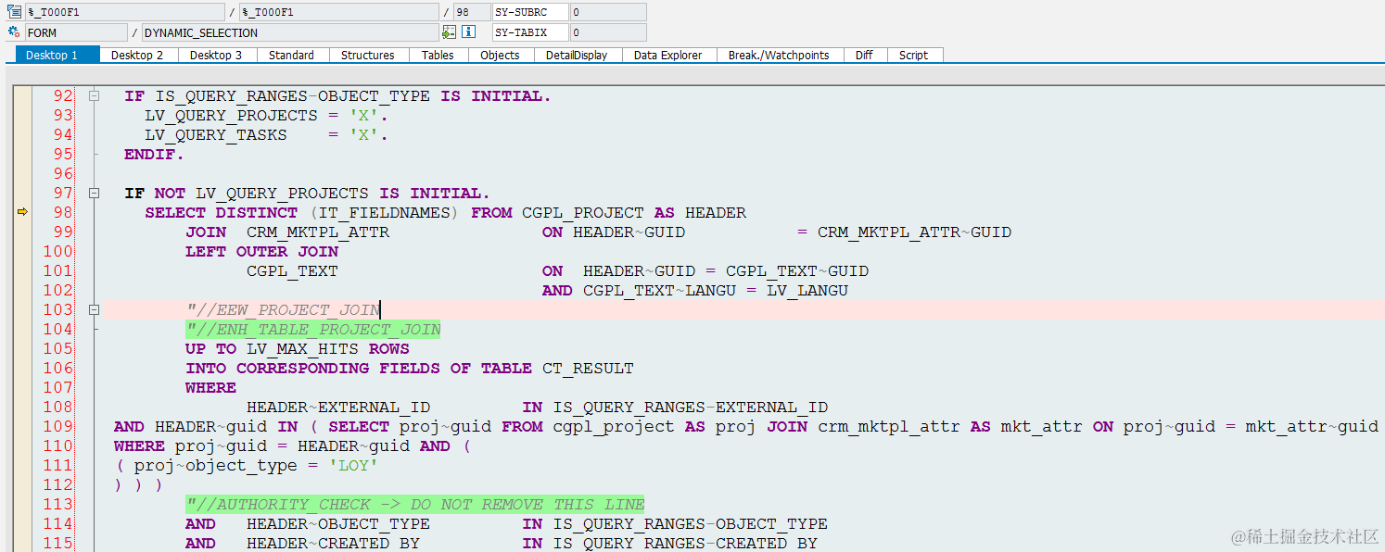Click IS_QUERY_RANGES-EXTERNAL_ID on line 108

click(x=691, y=408)
